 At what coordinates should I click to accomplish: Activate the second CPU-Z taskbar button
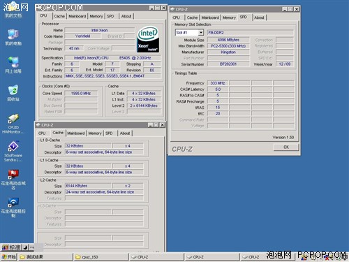(213, 257)
